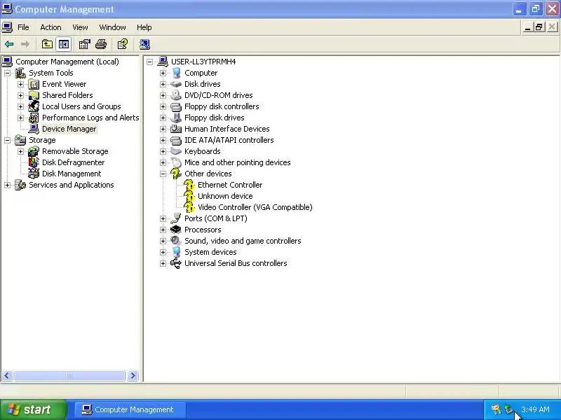This screenshot has height=420, width=561.
Task: Expand Performance Logs and Alerts node
Action: [21, 118]
